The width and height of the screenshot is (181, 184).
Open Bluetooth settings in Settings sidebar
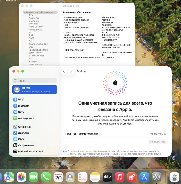click(34, 106)
